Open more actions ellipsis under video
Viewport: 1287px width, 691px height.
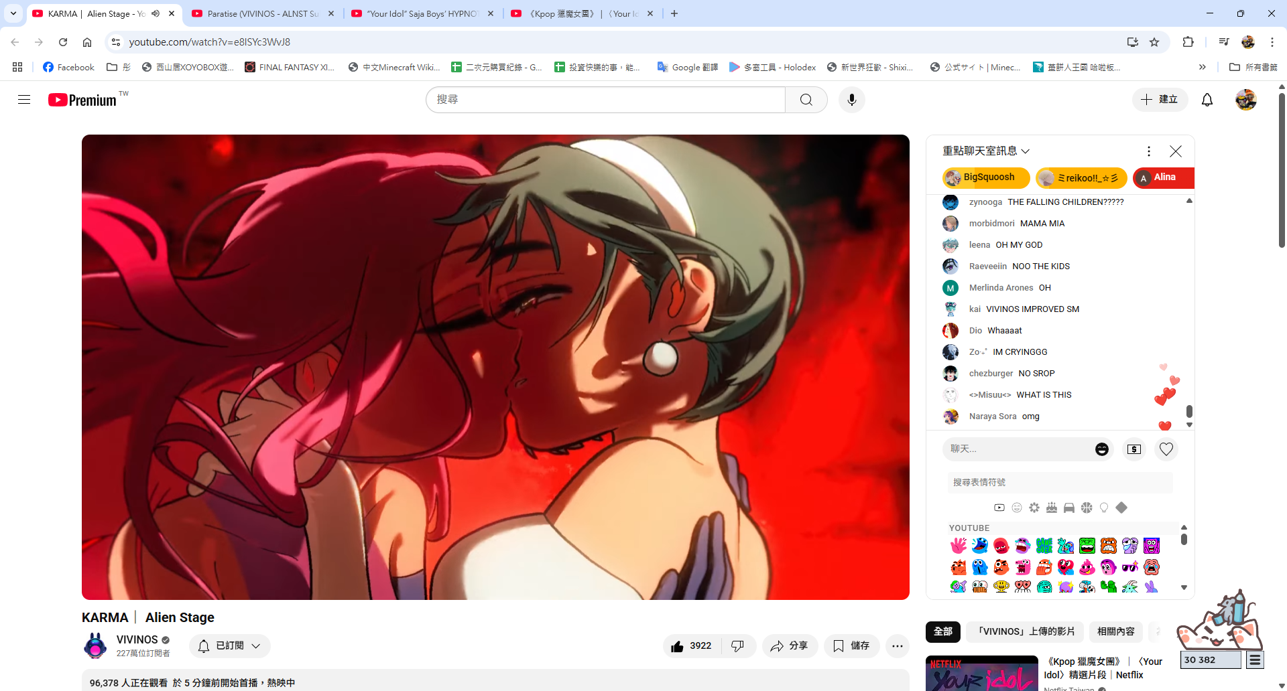(x=897, y=646)
